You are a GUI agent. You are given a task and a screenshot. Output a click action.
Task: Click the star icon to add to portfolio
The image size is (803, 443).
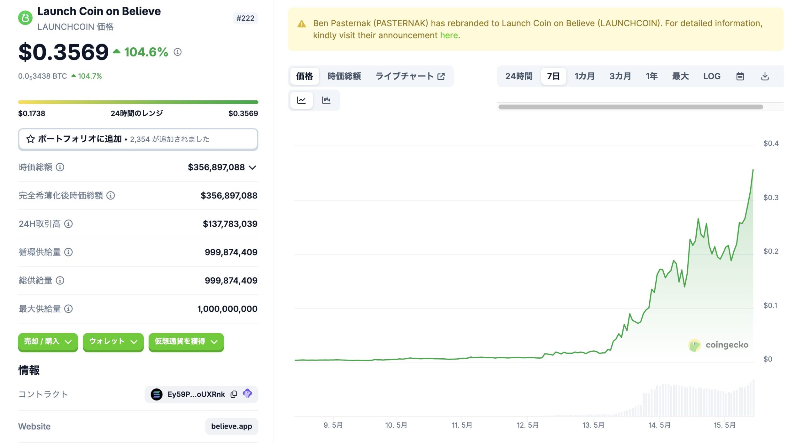(x=30, y=139)
